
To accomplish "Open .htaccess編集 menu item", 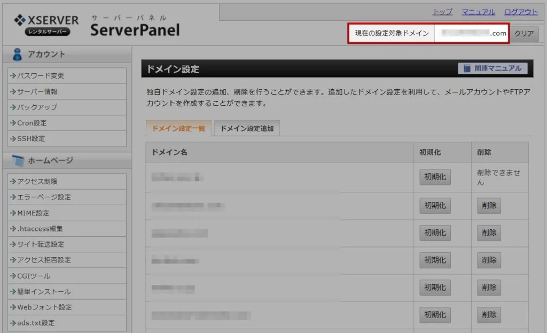I will coord(67,229).
